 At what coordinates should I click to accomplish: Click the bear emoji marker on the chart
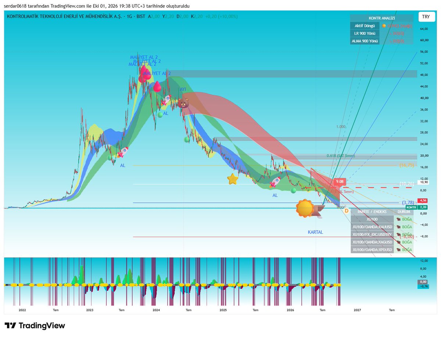[x=183, y=103]
